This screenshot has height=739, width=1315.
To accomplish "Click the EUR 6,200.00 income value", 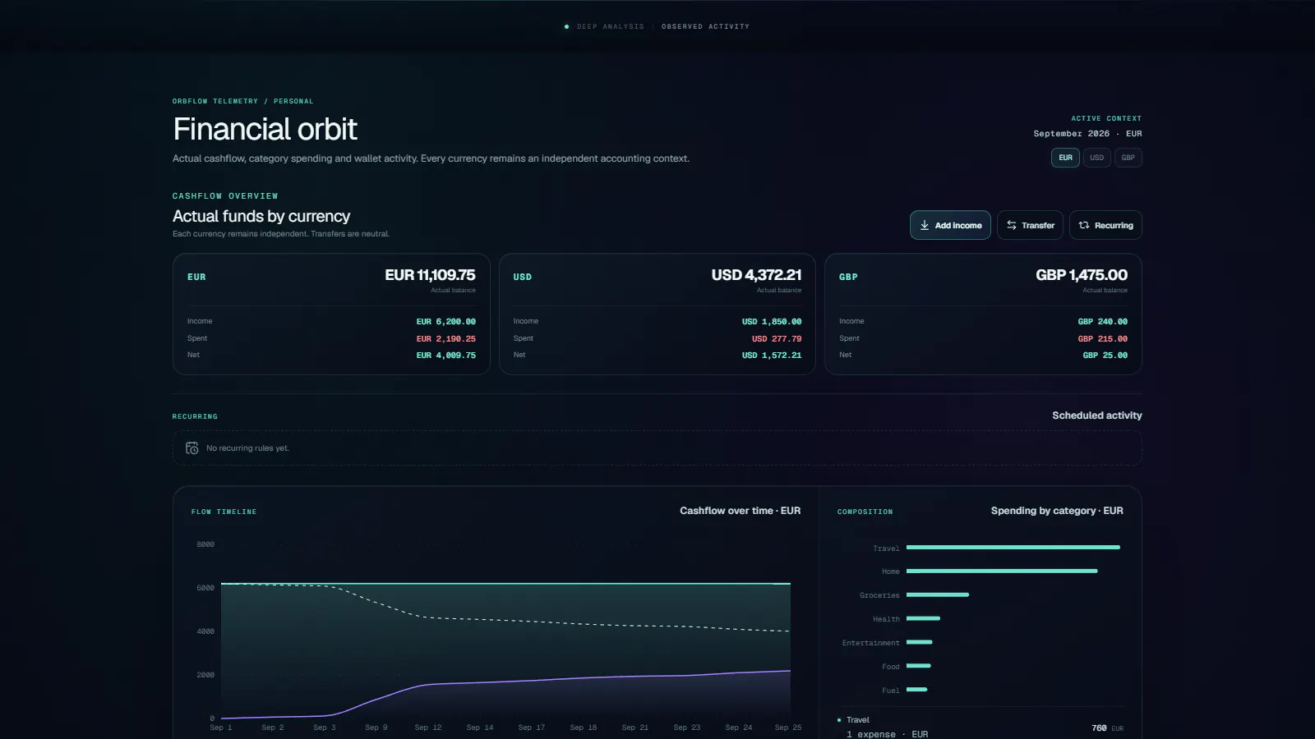I will click(445, 322).
